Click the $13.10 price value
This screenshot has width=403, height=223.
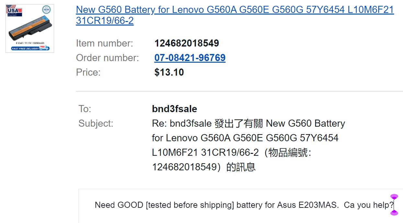click(169, 72)
